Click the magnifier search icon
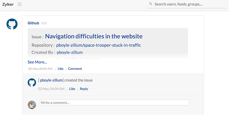 [151, 4]
